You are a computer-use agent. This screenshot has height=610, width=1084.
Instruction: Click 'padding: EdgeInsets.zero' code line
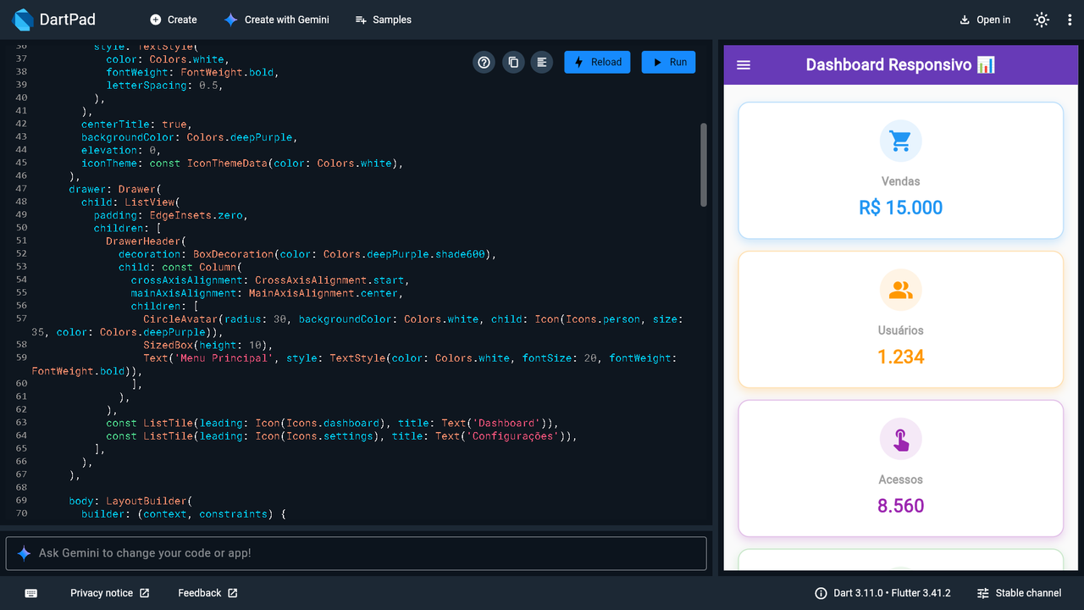(x=170, y=215)
